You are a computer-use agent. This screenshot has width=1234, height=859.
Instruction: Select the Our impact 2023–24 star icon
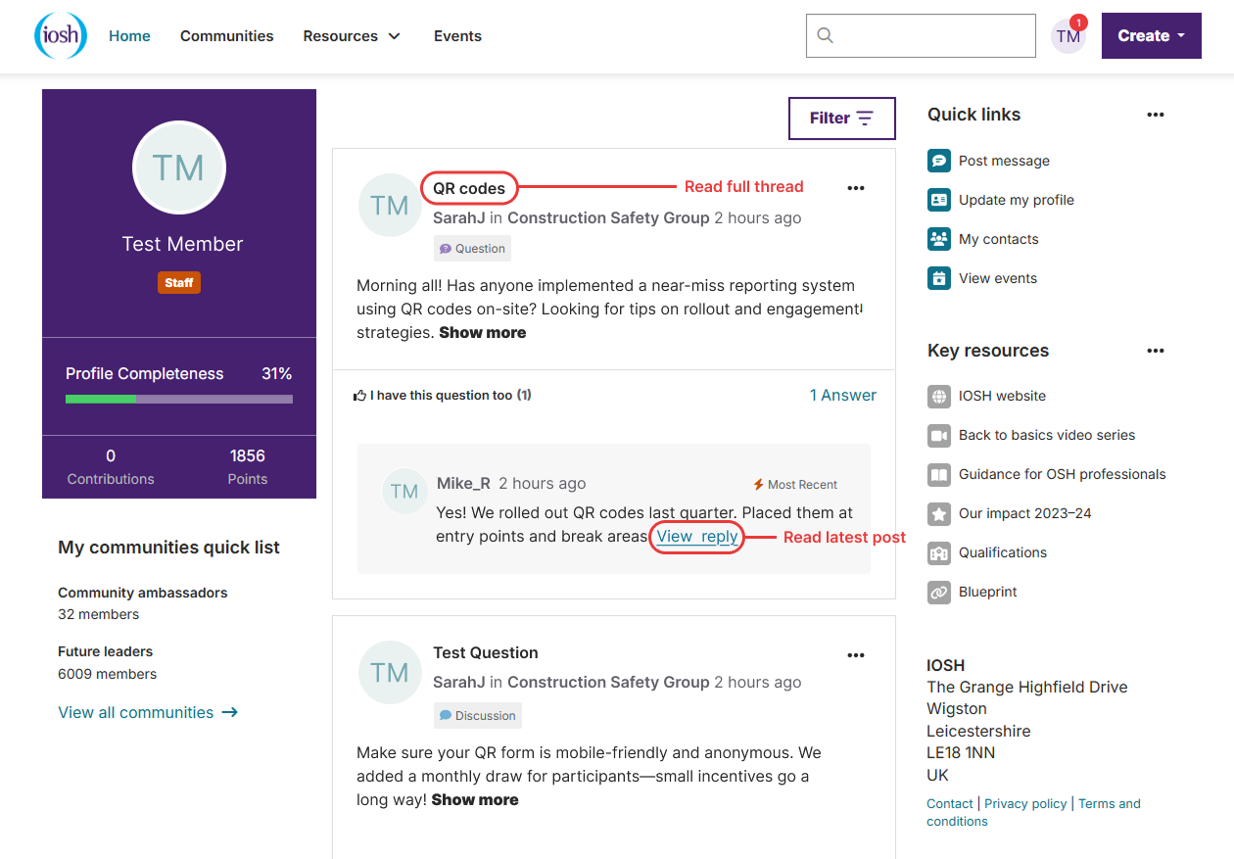pos(938,513)
